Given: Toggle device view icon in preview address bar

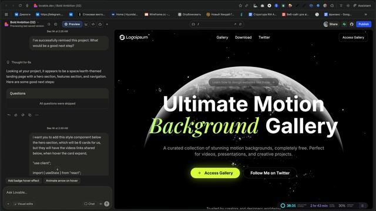Looking at the screenshot, I should (x=193, y=24).
